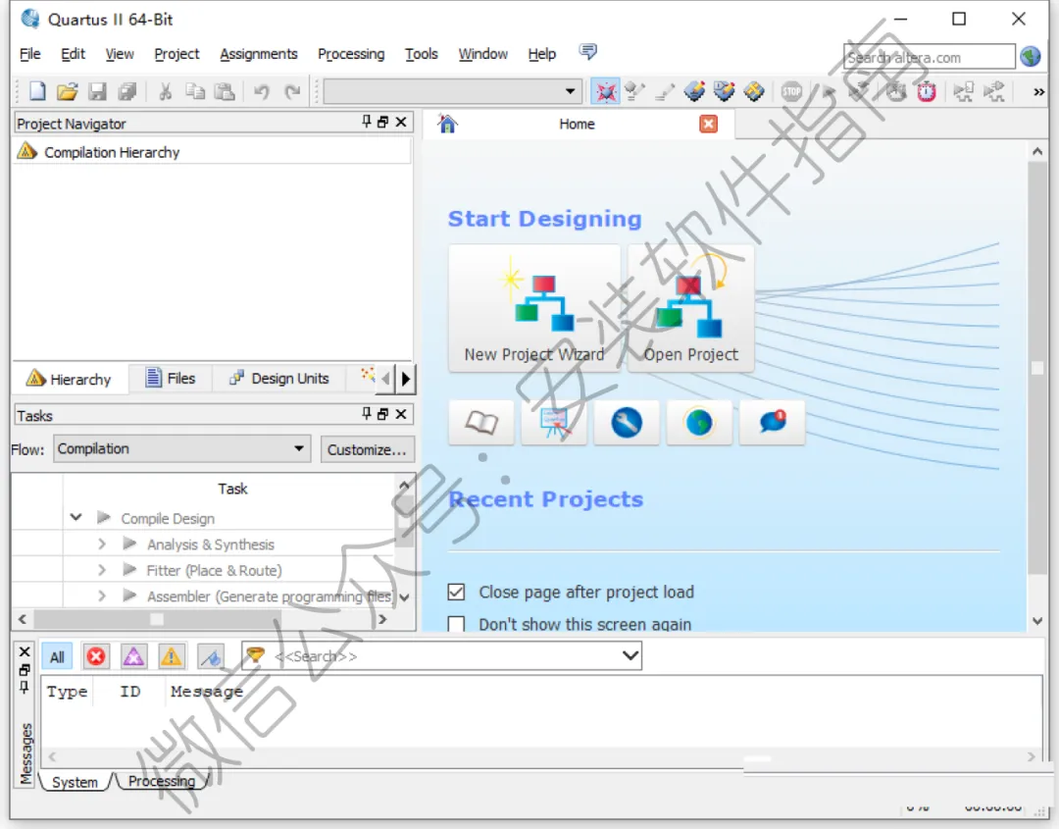Open the chat bubble notifications icon on Home
The image size is (1059, 829).
tap(772, 423)
